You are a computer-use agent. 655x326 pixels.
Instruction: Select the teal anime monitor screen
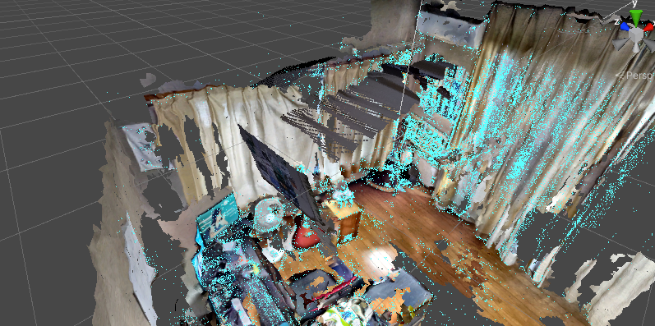[x=216, y=218]
